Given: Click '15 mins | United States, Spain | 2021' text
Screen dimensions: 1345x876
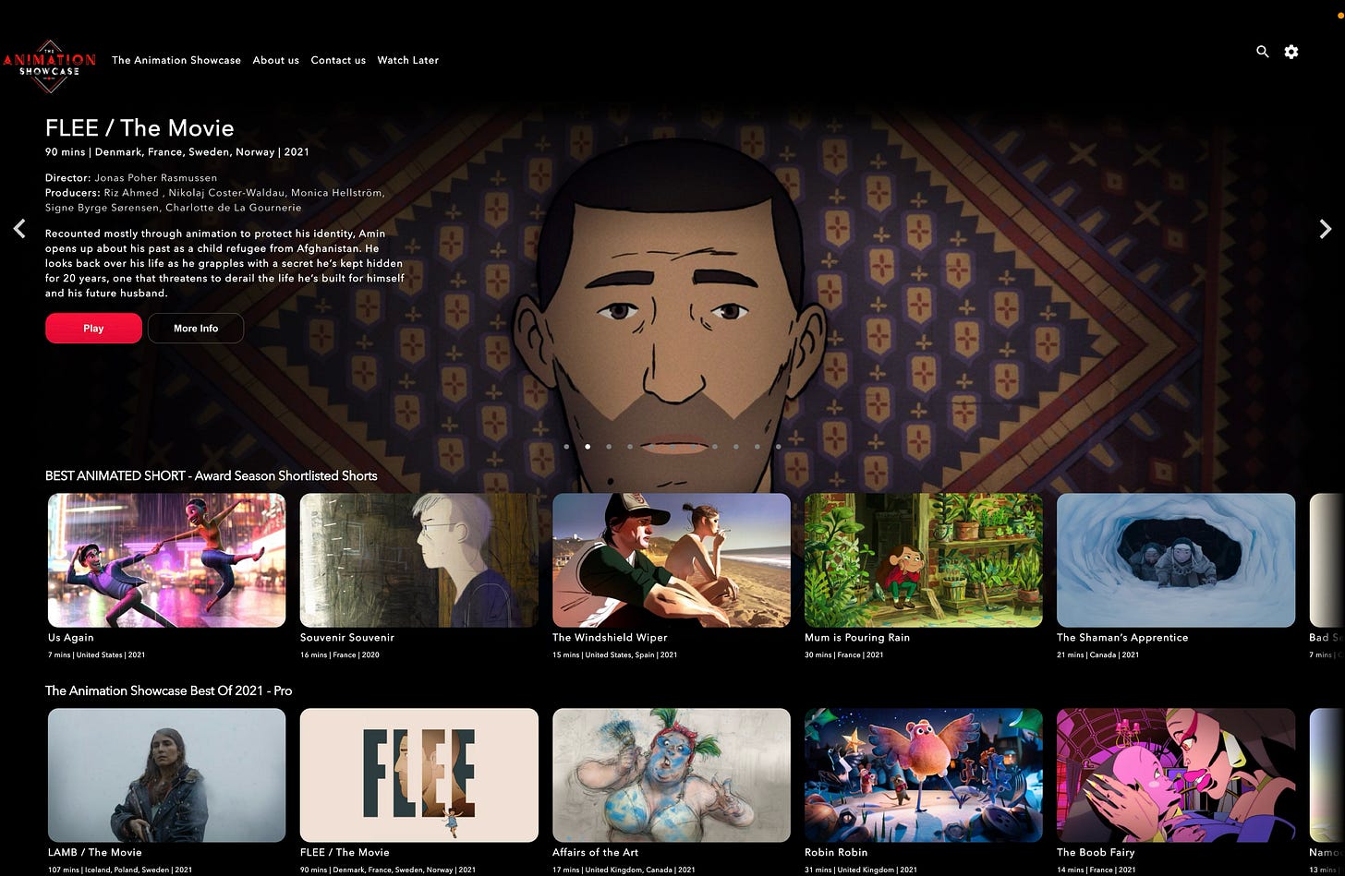Looking at the screenshot, I should (x=615, y=655).
